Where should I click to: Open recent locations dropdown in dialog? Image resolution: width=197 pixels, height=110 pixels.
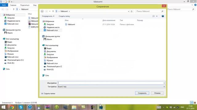point(50,11)
